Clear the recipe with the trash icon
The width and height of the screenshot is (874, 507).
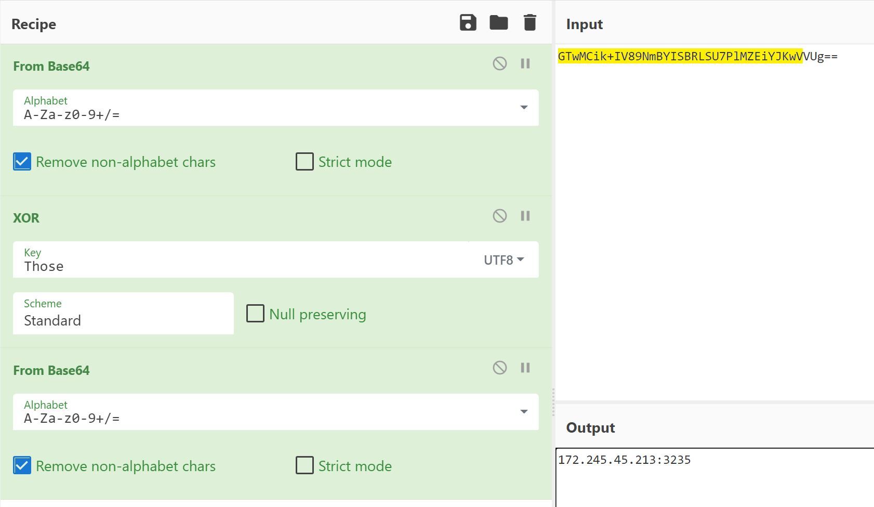(529, 23)
